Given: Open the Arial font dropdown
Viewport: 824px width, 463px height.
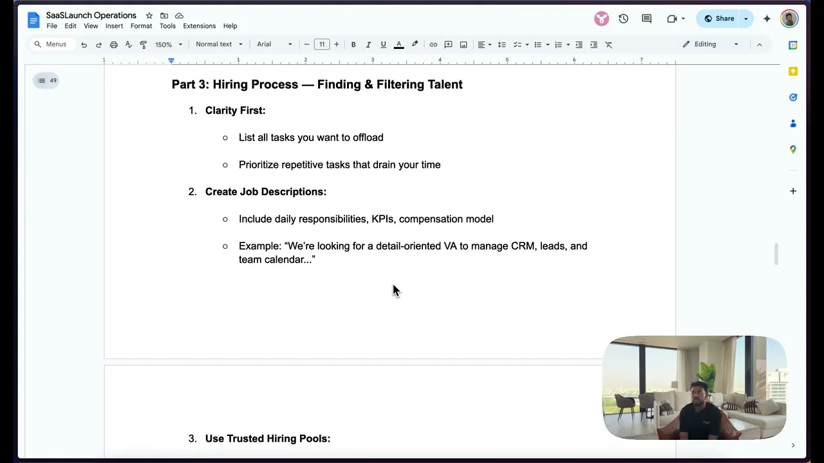Looking at the screenshot, I should [x=274, y=44].
